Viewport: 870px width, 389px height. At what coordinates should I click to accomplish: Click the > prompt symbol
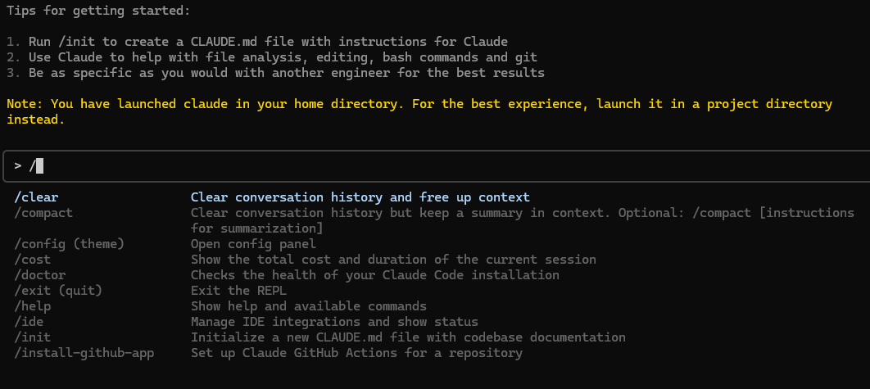[18, 166]
